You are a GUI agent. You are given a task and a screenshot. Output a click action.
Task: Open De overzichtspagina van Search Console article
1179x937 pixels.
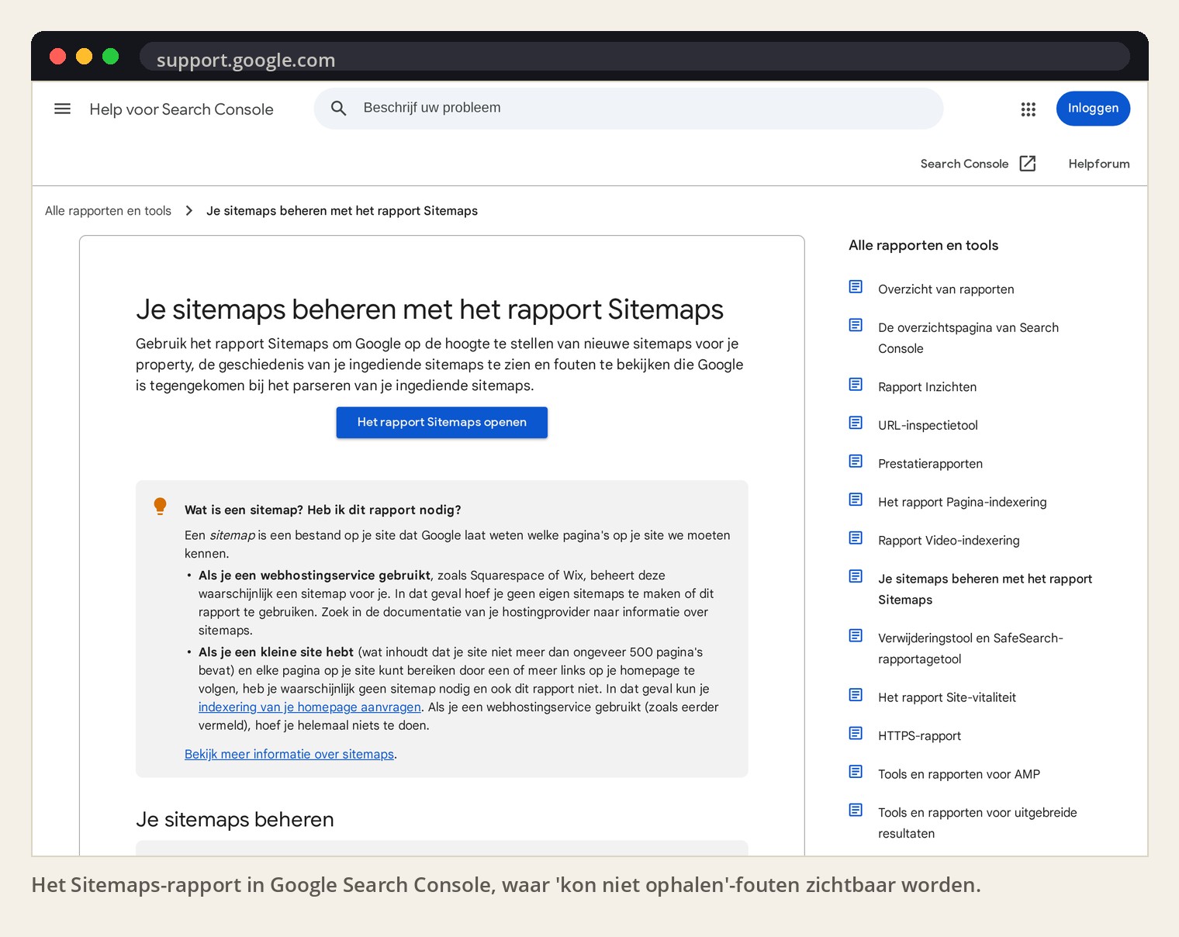point(968,338)
